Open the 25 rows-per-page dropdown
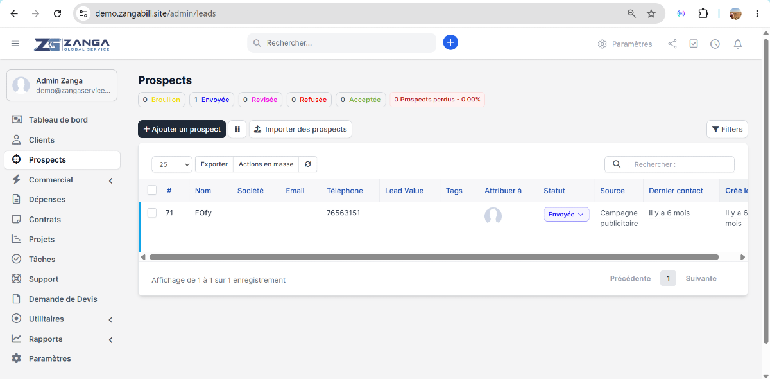This screenshot has height=379, width=770. (172, 164)
